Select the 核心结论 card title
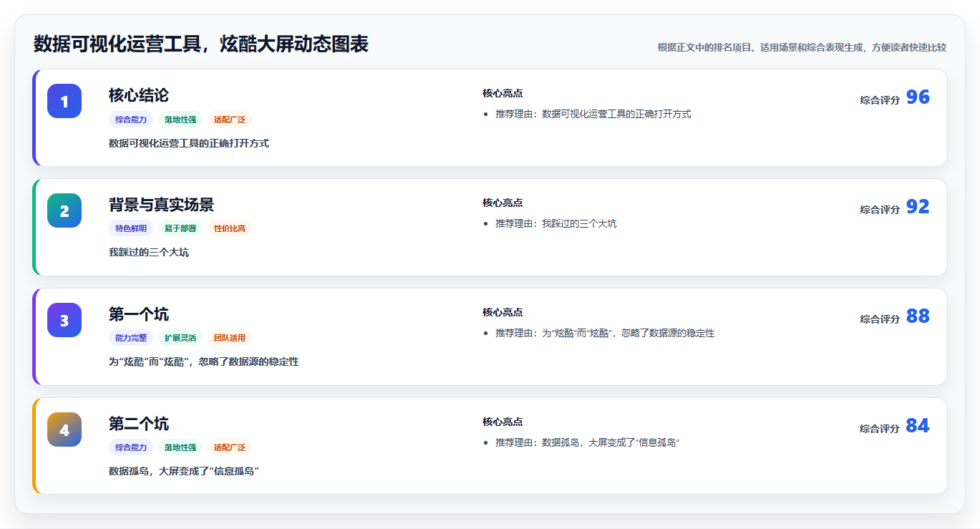The image size is (980, 529). point(139,95)
